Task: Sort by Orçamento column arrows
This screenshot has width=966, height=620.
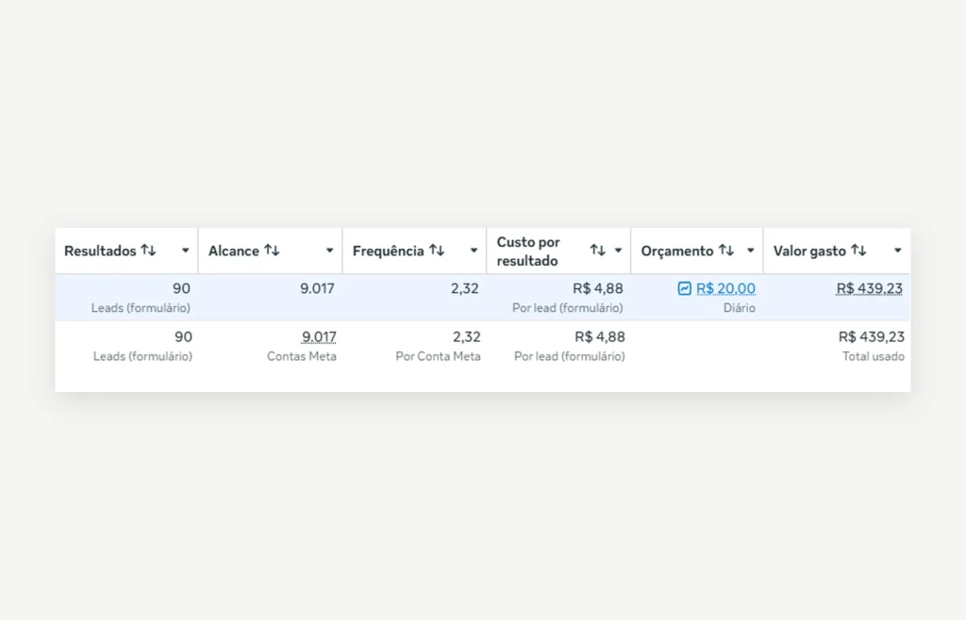Action: 726,251
